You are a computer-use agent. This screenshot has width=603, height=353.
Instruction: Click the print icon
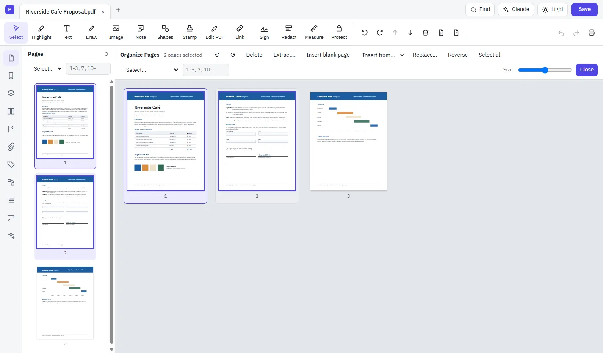592,33
